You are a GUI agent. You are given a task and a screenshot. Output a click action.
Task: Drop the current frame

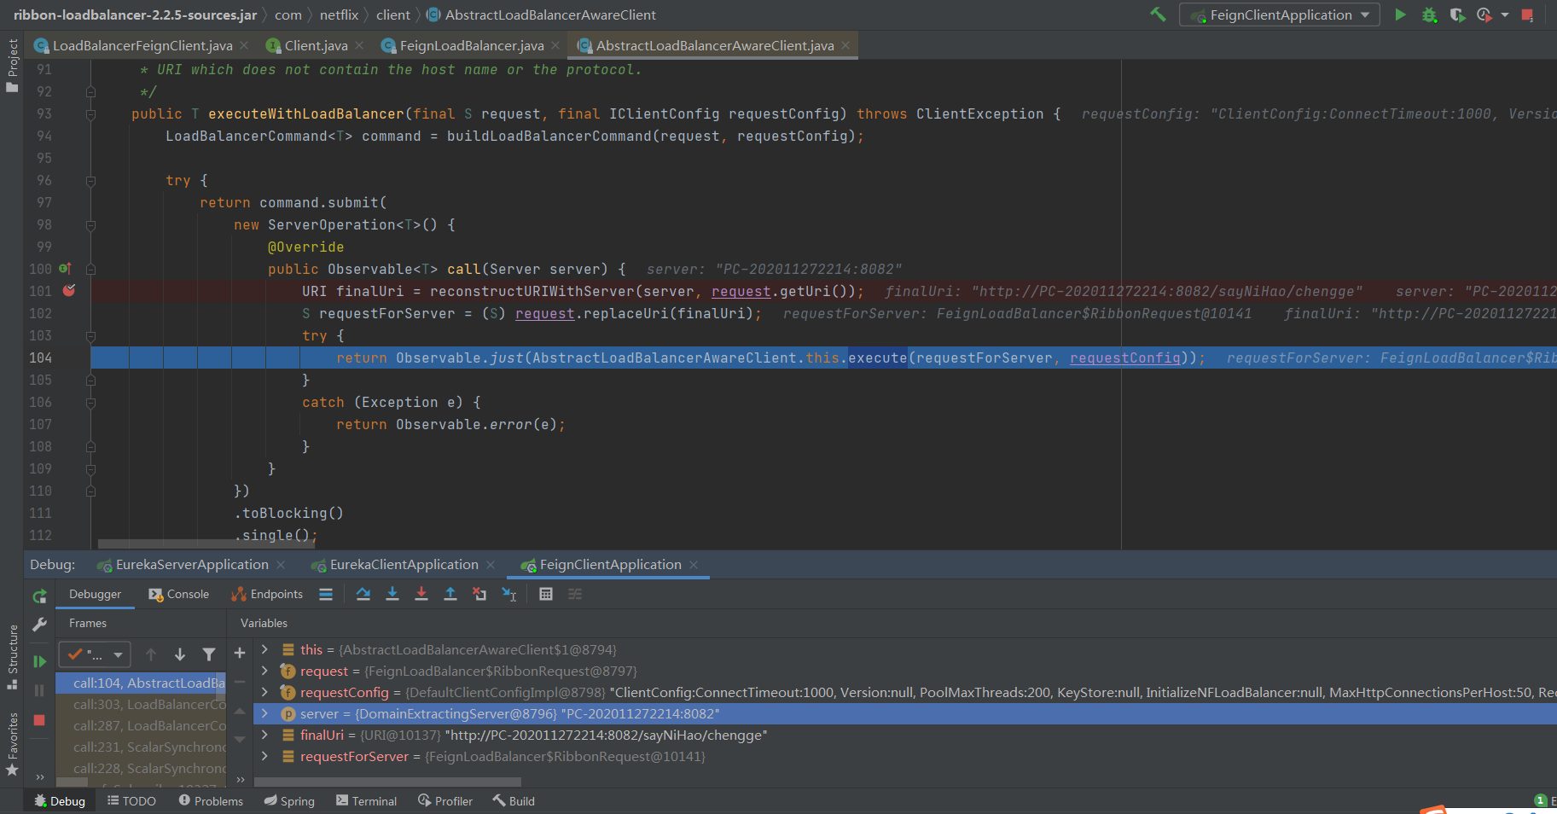click(479, 594)
